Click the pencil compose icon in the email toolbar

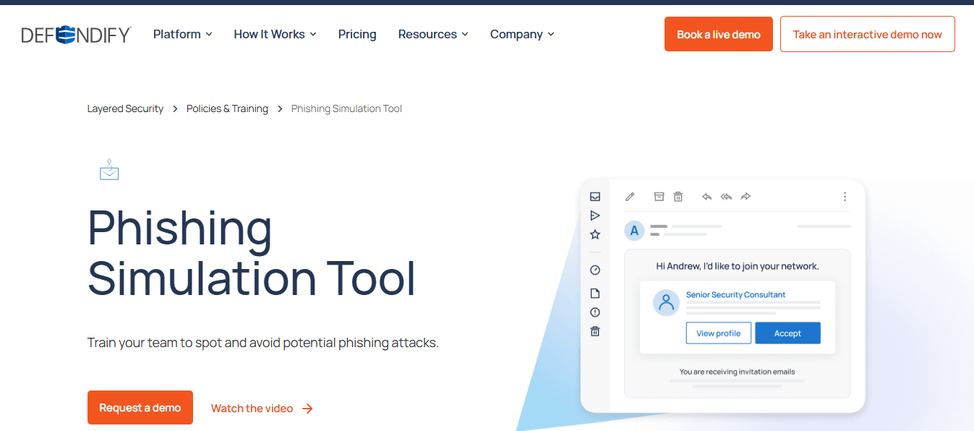point(630,197)
